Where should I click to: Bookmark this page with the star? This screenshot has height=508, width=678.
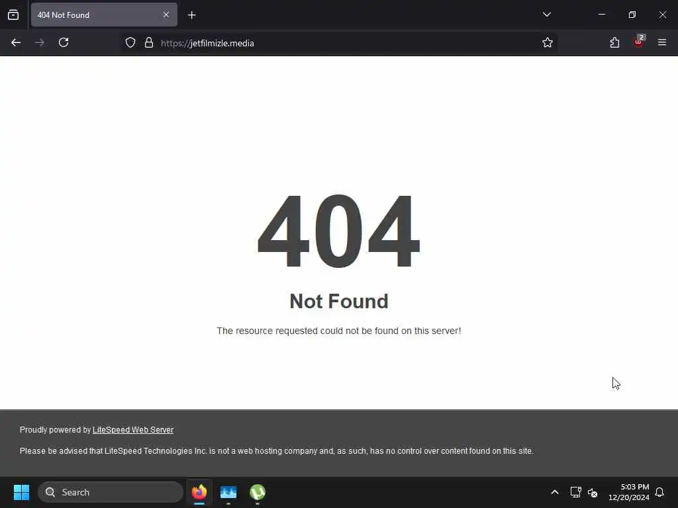pyautogui.click(x=548, y=43)
